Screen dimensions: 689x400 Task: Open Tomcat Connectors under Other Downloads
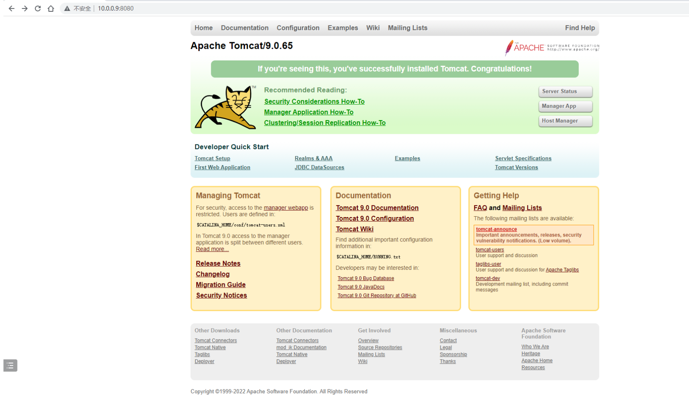[216, 341]
